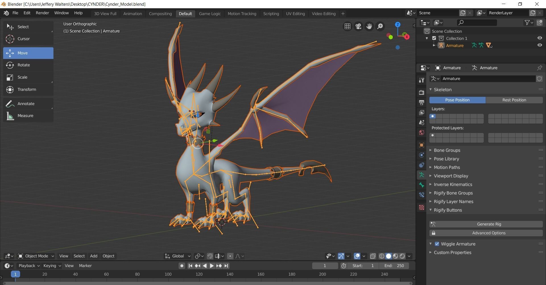546x285 pixels.
Task: Click the Select box tool
Action: [x=28, y=27]
